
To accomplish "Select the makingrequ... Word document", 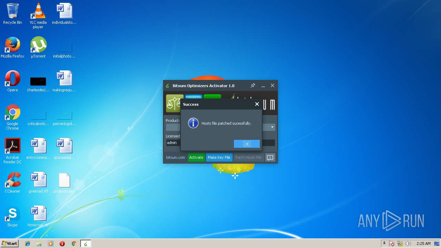I will (64, 81).
